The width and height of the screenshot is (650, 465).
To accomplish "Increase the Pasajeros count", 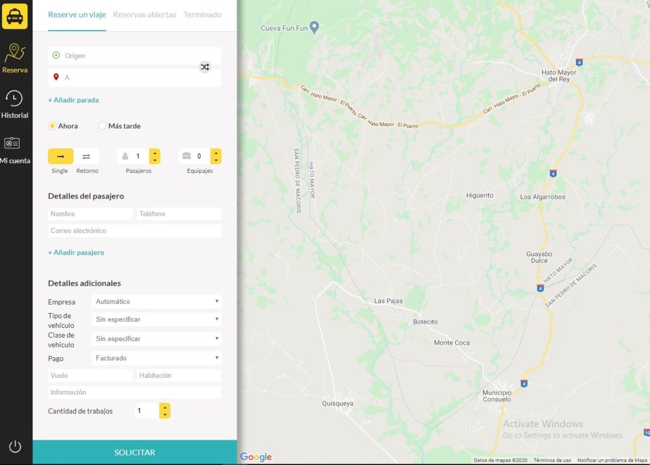I will pyautogui.click(x=155, y=153).
